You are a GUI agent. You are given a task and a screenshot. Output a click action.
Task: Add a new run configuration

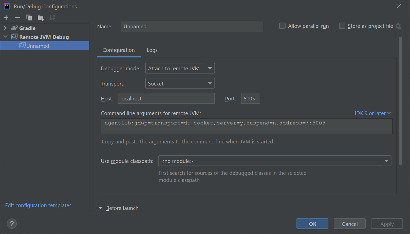point(6,18)
